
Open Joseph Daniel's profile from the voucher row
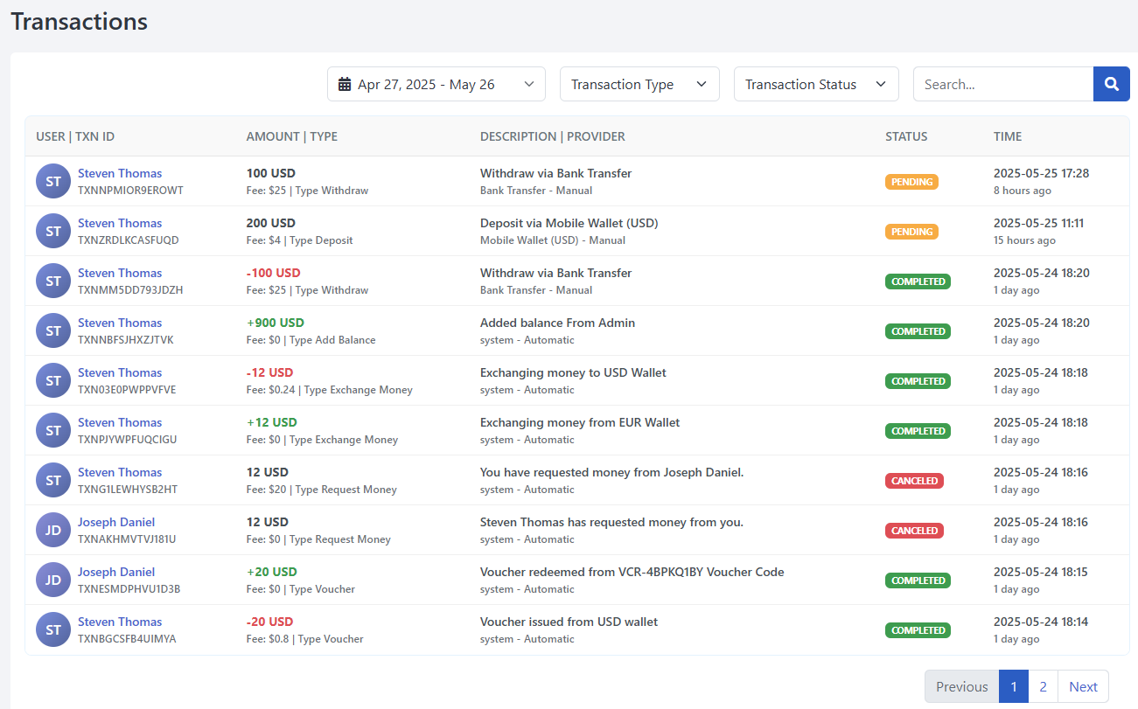tap(116, 571)
